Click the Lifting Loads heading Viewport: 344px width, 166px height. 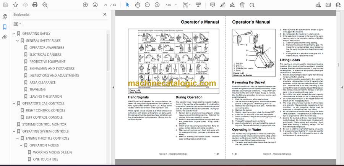click(x=290, y=60)
